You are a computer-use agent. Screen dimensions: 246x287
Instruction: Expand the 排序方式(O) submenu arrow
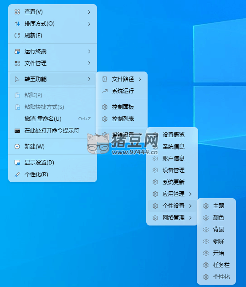[89, 24]
